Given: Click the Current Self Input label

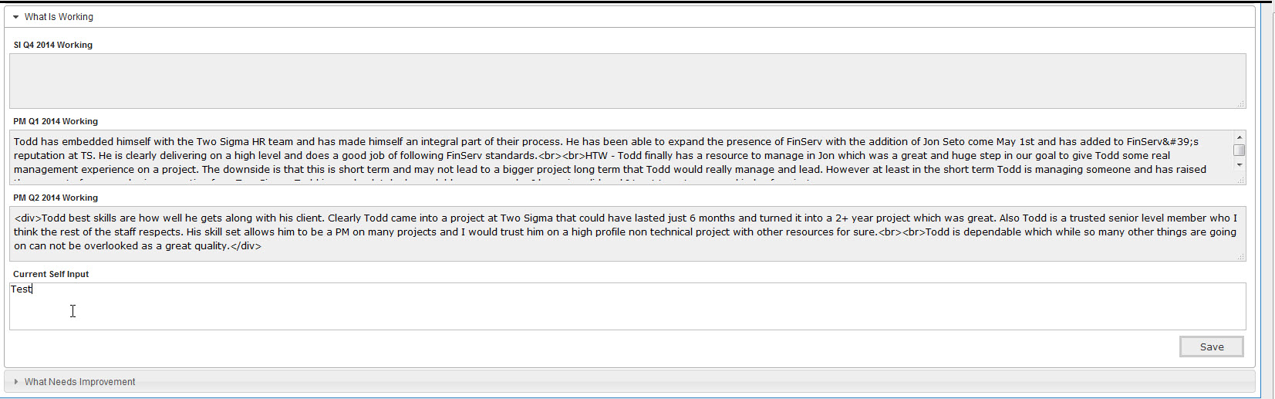Looking at the screenshot, I should 51,274.
